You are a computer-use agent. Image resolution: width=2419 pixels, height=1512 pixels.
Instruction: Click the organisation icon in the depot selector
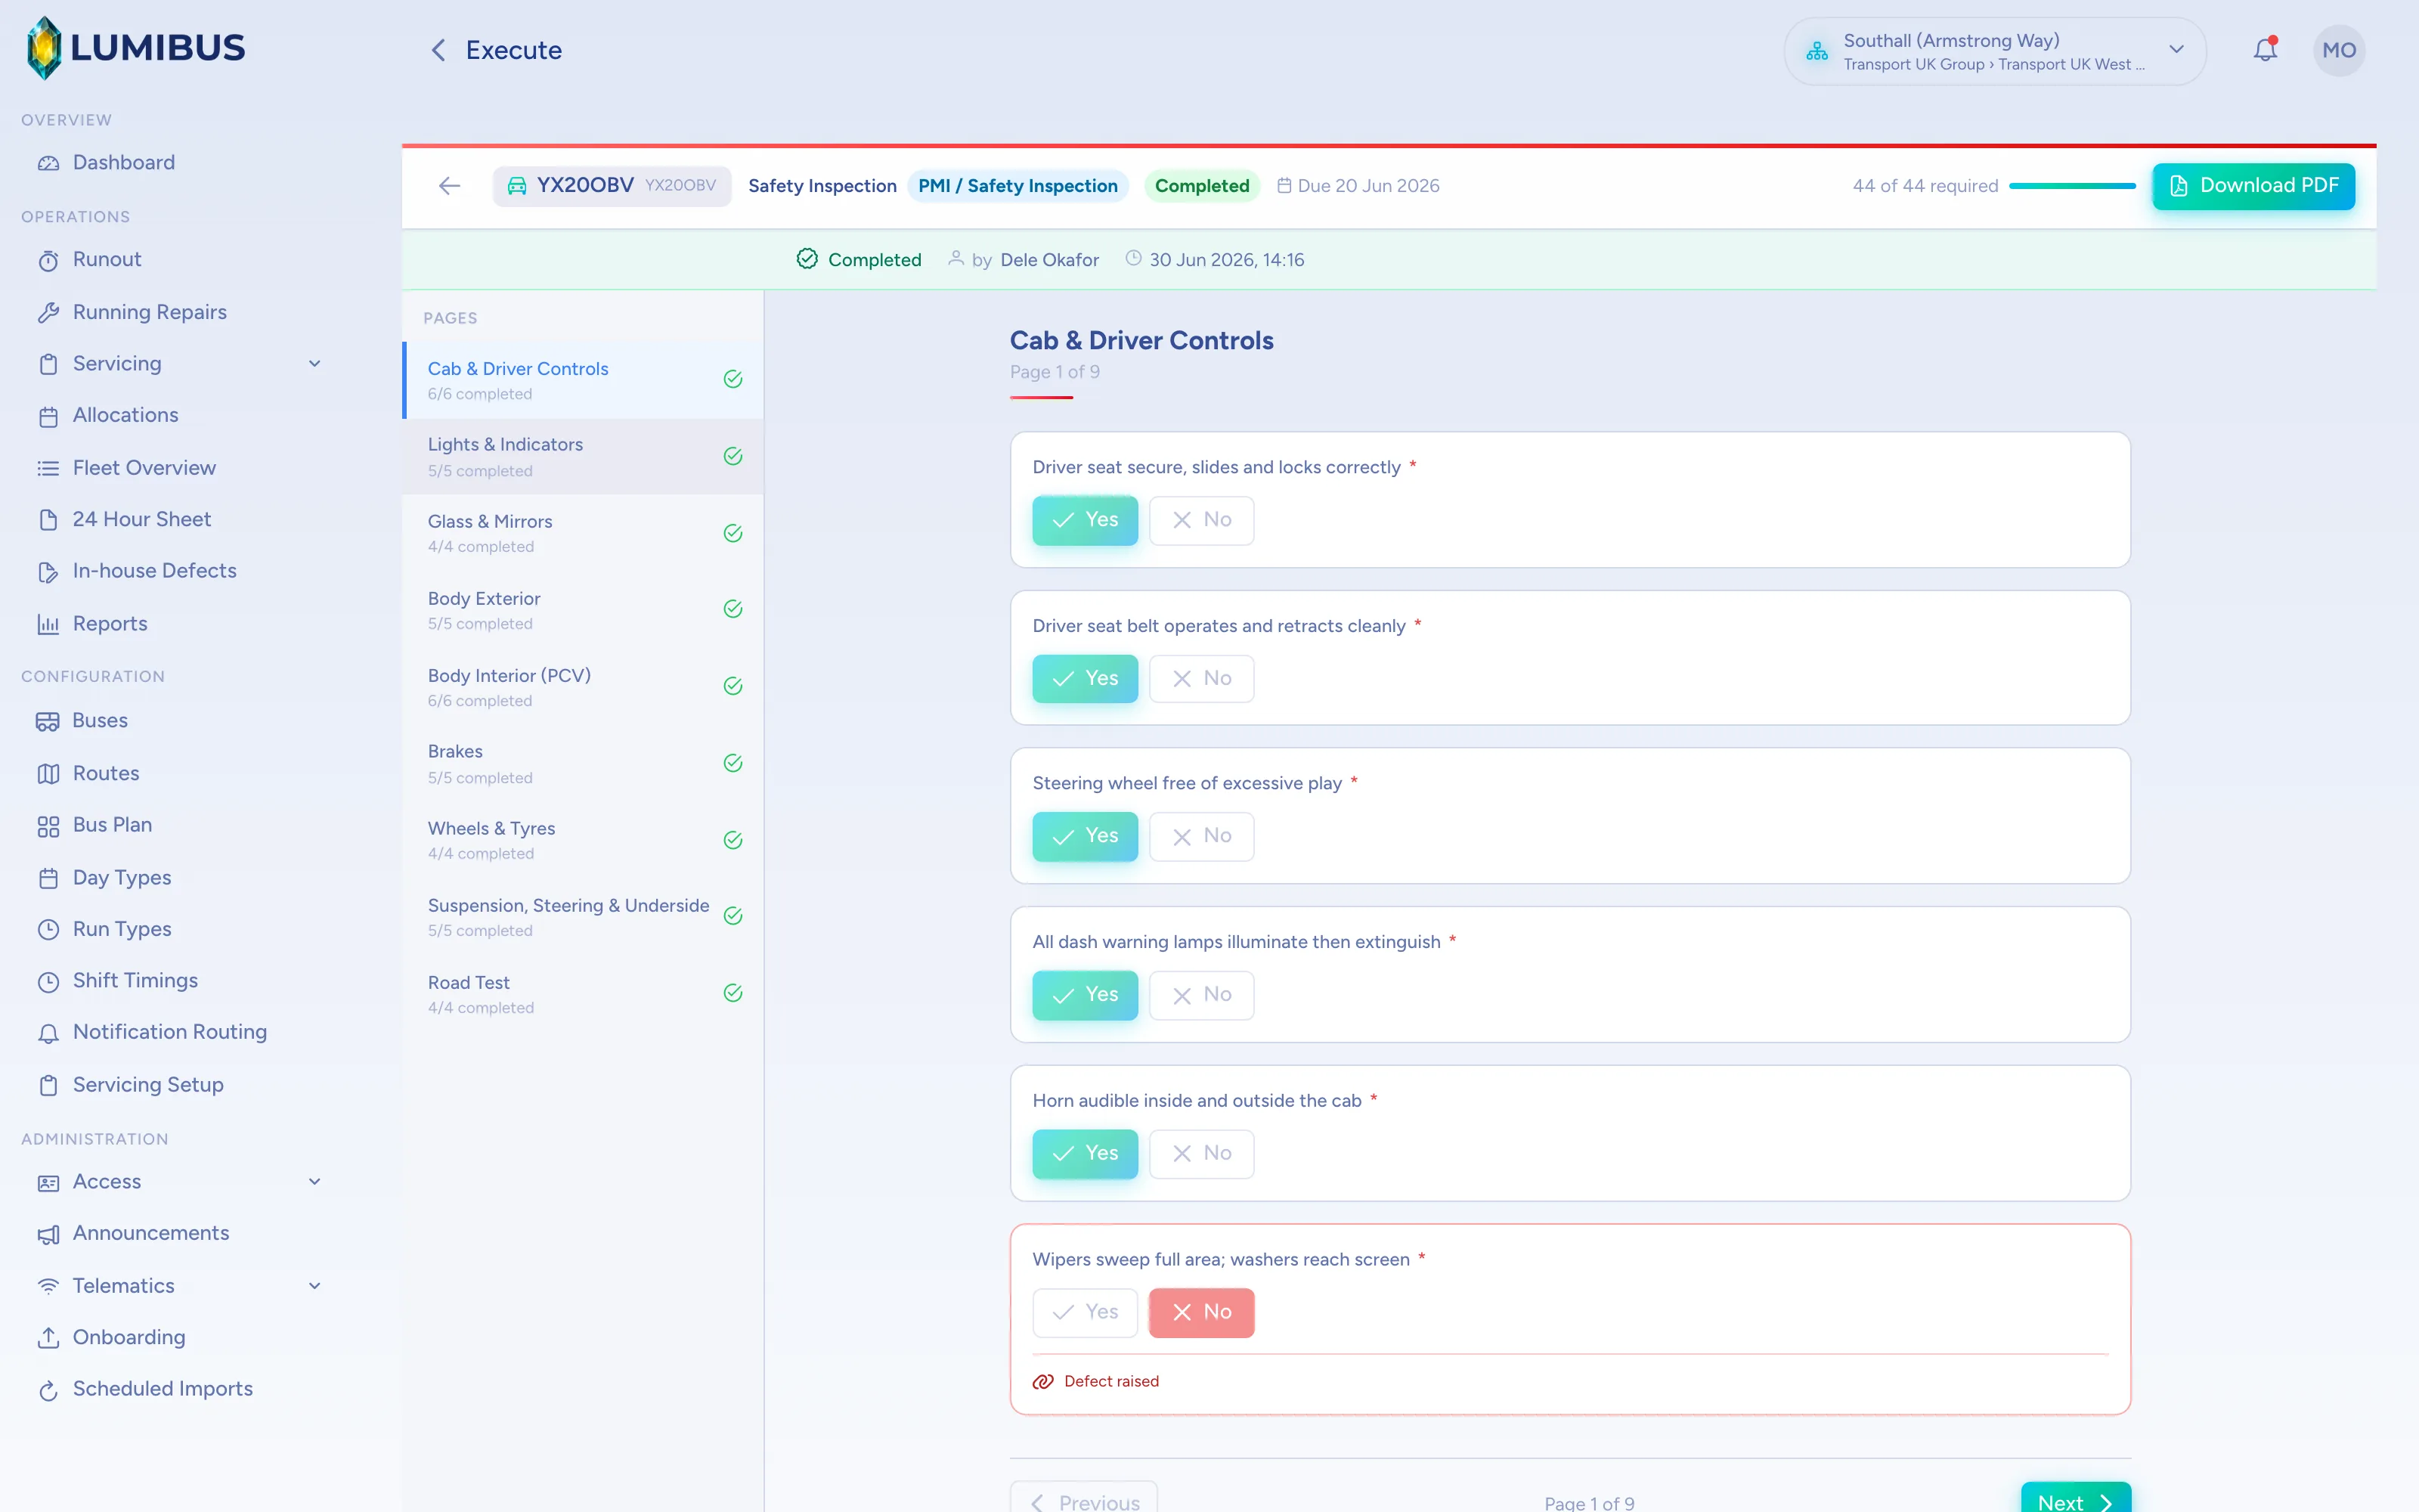pyautogui.click(x=1817, y=51)
